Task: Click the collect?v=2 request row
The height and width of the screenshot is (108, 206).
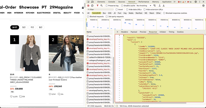Action: pos(99,57)
